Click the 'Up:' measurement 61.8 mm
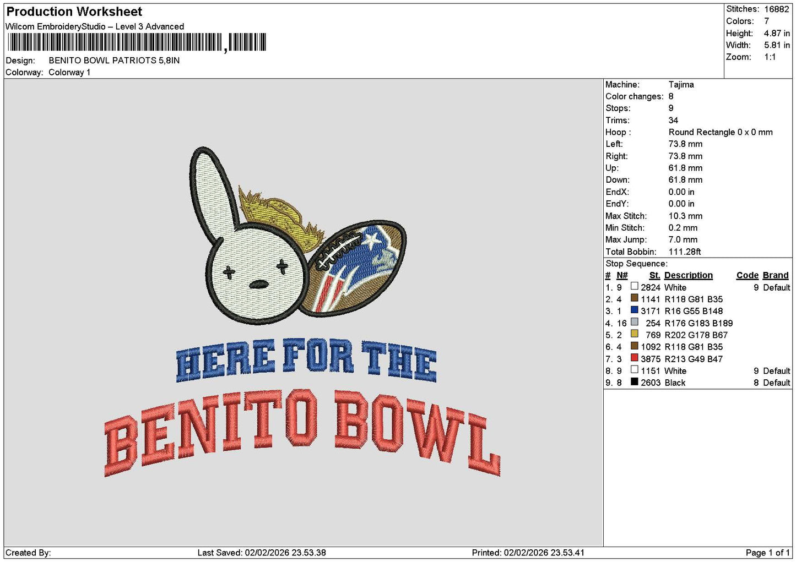This screenshot has width=796, height=562. pyautogui.click(x=685, y=168)
